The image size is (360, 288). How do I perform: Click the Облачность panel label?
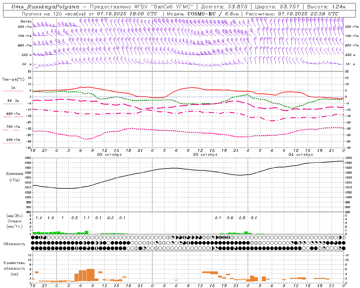pos(14,244)
